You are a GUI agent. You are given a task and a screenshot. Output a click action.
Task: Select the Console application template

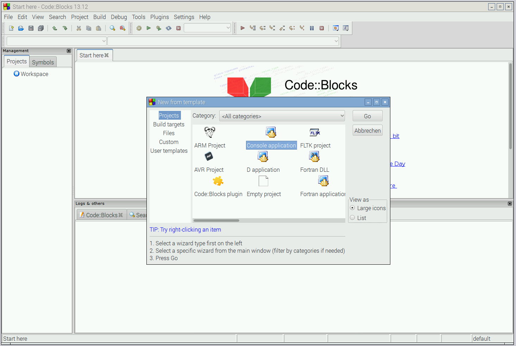[x=271, y=145]
